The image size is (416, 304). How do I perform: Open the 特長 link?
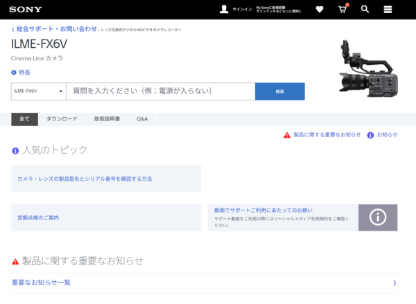24,72
